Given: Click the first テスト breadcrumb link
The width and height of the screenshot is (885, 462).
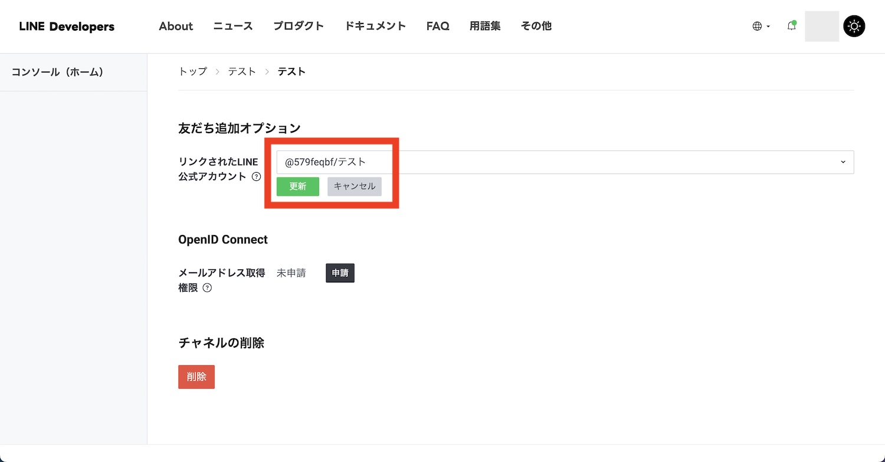Looking at the screenshot, I should [242, 71].
